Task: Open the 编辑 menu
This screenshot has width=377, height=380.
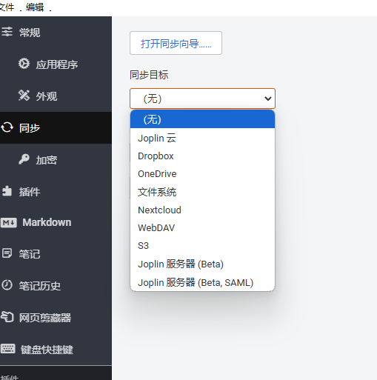Action: [35, 7]
